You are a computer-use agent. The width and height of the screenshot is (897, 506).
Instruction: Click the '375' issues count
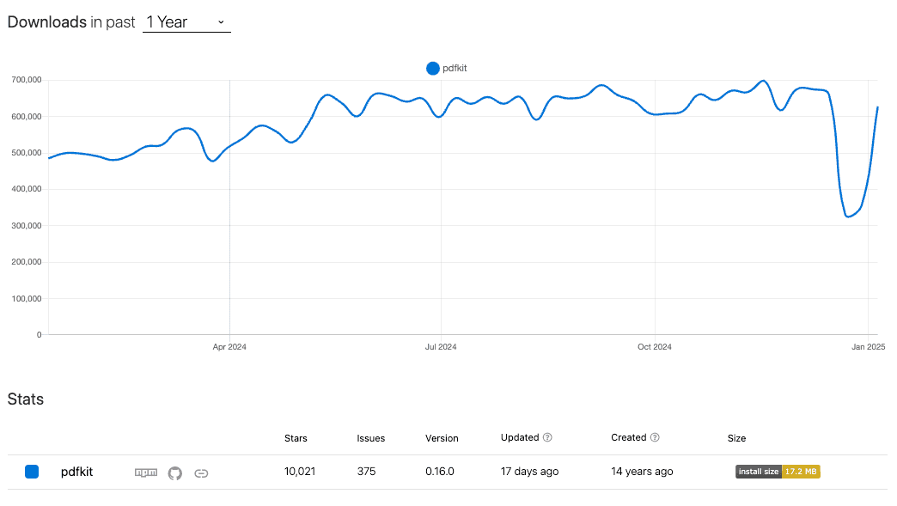click(367, 471)
